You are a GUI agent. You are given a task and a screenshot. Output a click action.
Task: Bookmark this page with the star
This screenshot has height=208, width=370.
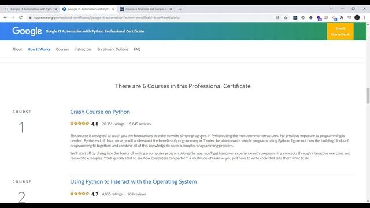(286, 18)
